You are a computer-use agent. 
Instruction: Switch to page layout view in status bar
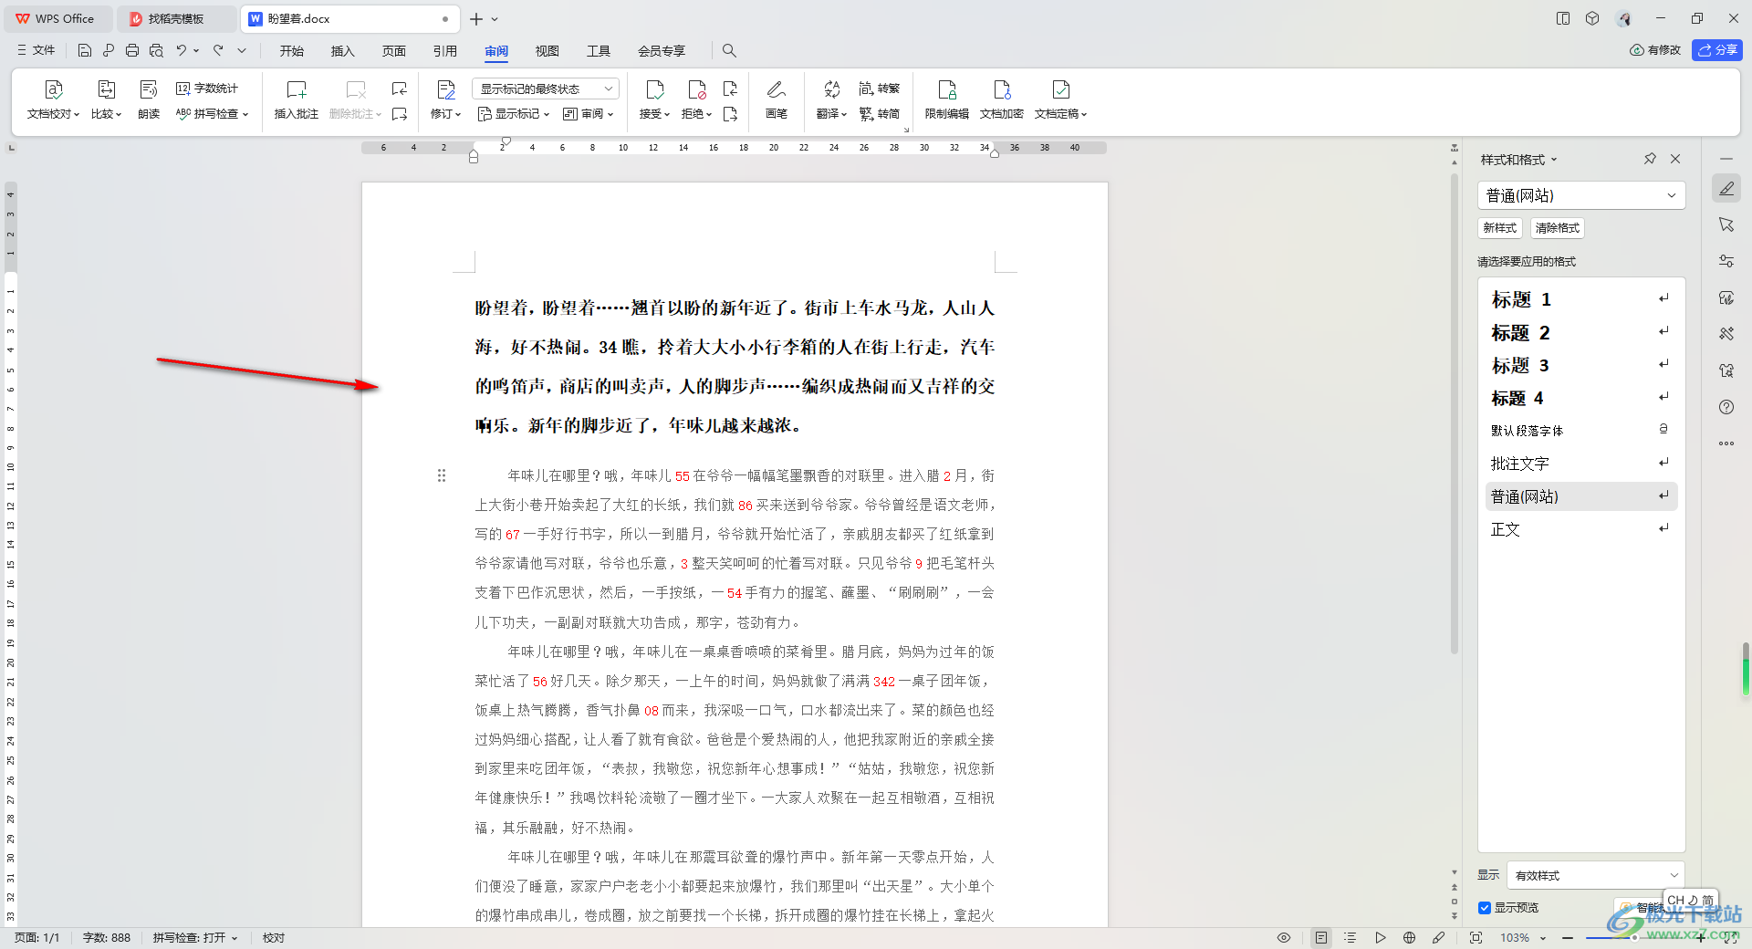[x=1320, y=938]
